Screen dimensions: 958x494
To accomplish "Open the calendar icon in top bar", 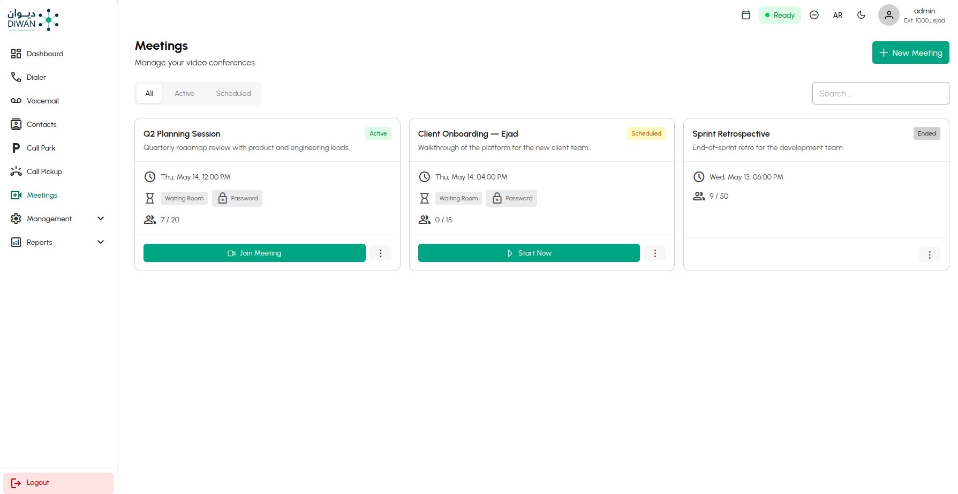I will (746, 15).
